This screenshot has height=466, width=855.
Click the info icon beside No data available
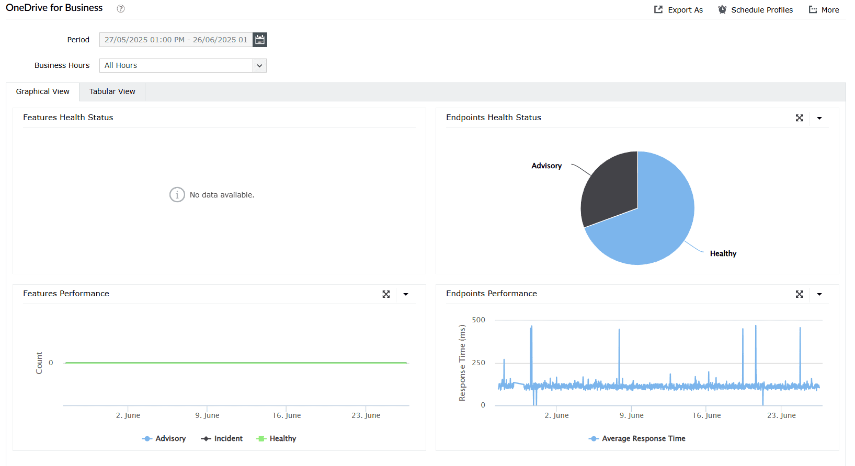[177, 195]
